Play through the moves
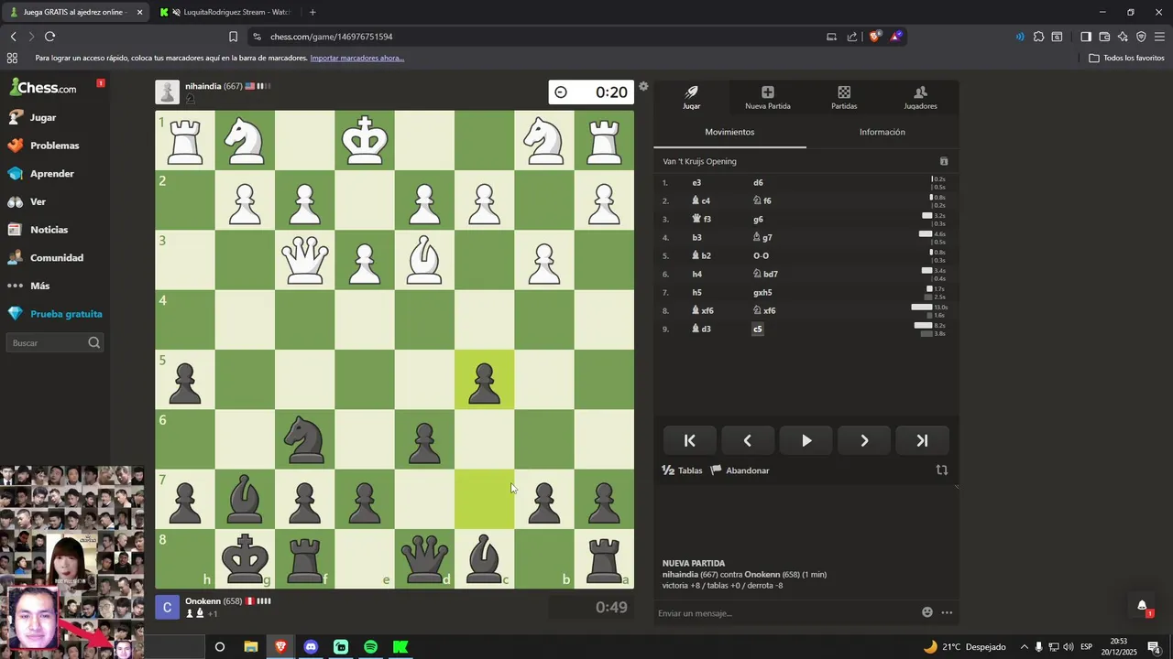The image size is (1173, 659). 806,440
